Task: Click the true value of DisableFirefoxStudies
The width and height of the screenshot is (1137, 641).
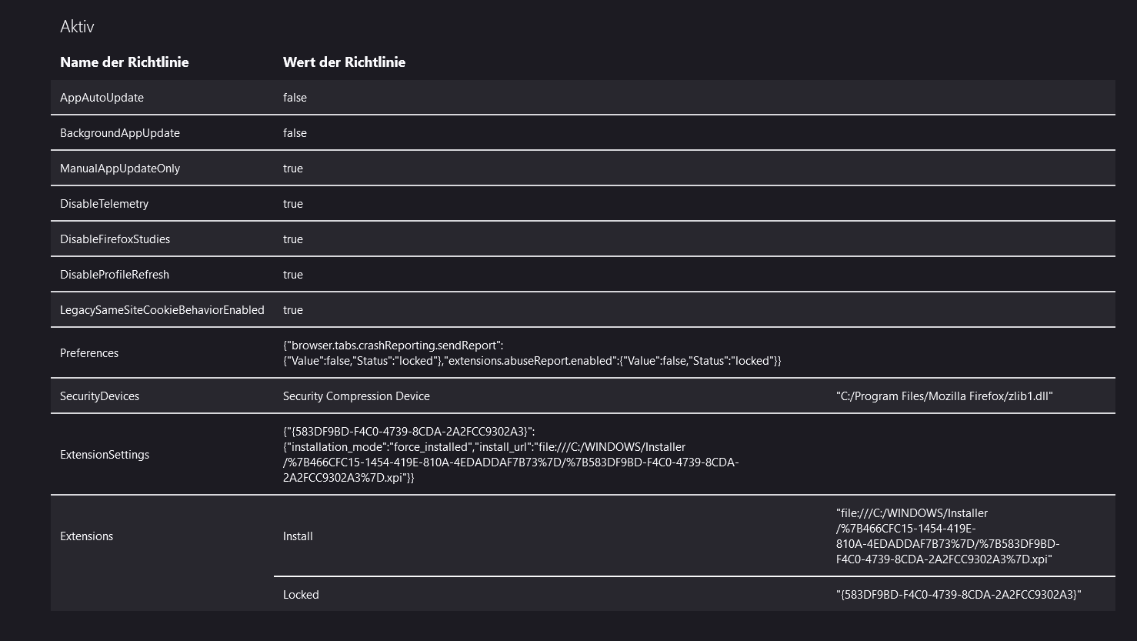Action: point(293,239)
